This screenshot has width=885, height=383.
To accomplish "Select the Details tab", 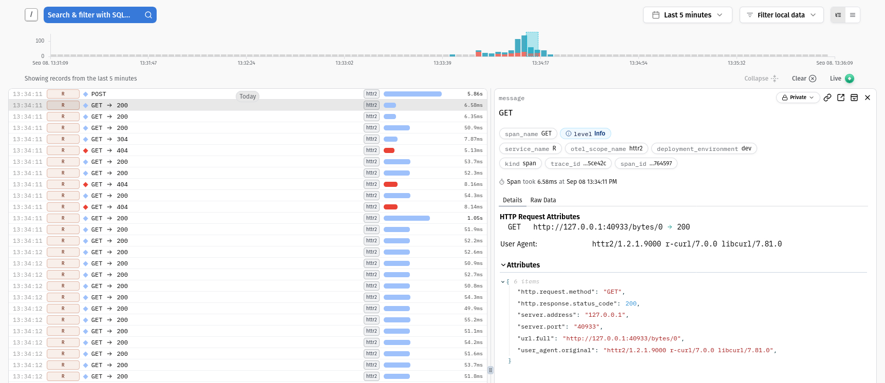I will (x=512, y=200).
